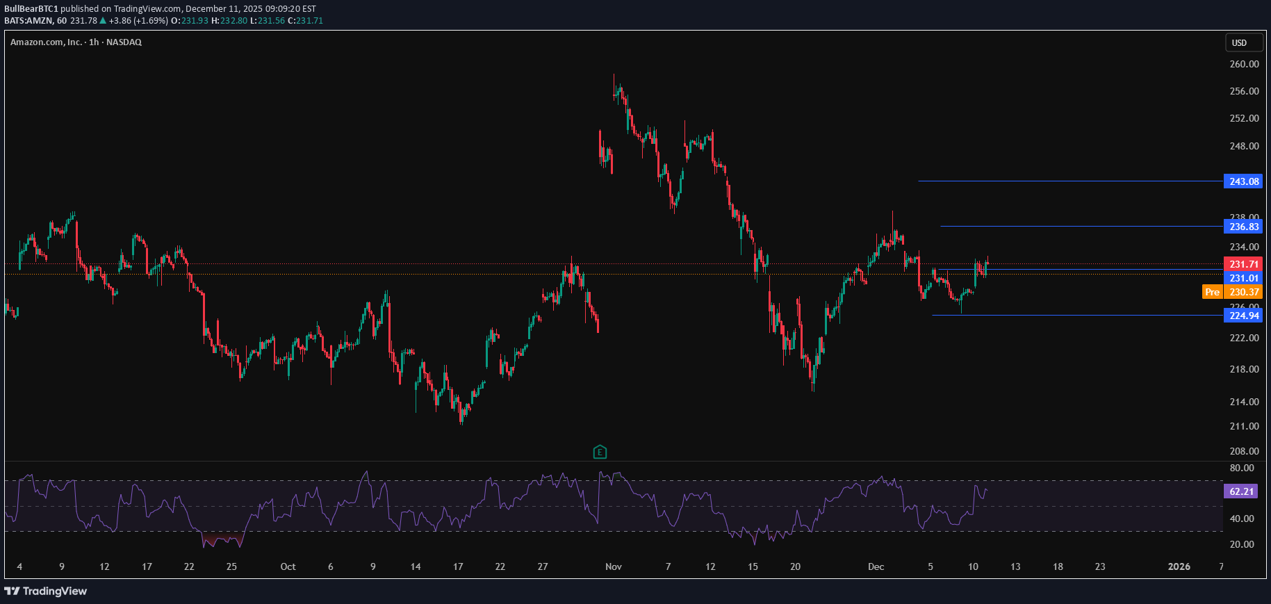The width and height of the screenshot is (1271, 604).
Task: Select the 236.83 price level label
Action: click(x=1243, y=227)
